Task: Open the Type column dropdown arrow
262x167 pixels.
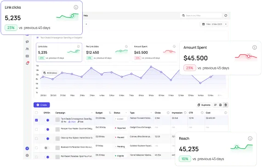Action: pos(151,113)
